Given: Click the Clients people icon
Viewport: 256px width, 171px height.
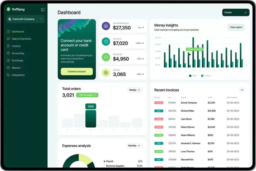Looking at the screenshot, I should pyautogui.click(x=106, y=73).
